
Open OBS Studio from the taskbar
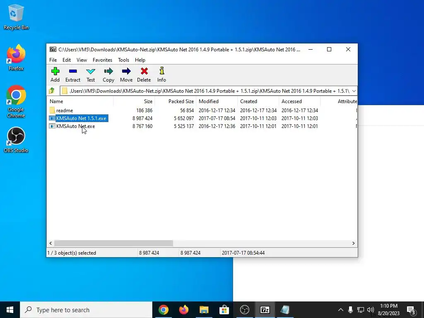[244, 310]
